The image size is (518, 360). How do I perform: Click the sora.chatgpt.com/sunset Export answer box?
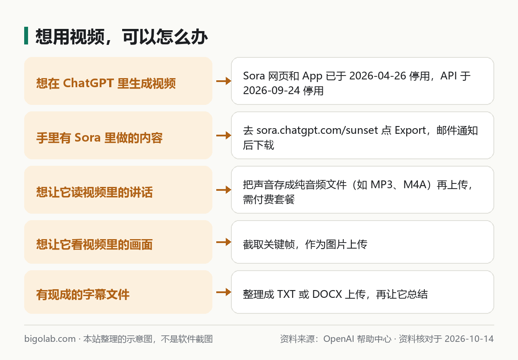pyautogui.click(x=363, y=135)
